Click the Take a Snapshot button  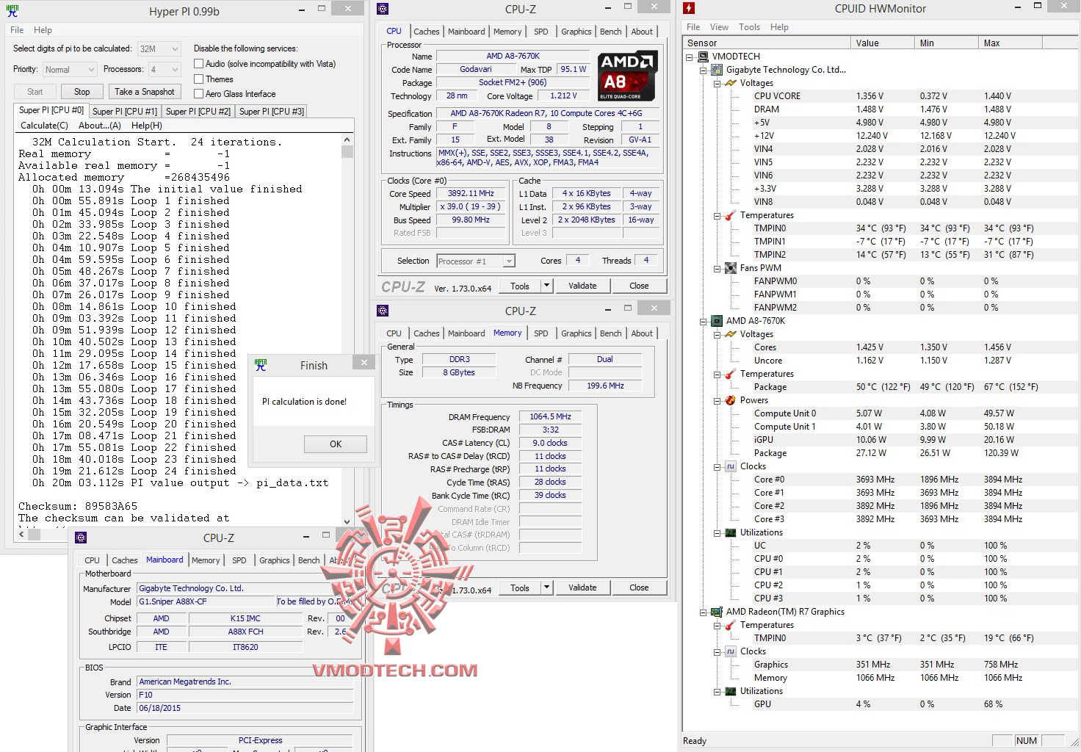tap(144, 92)
